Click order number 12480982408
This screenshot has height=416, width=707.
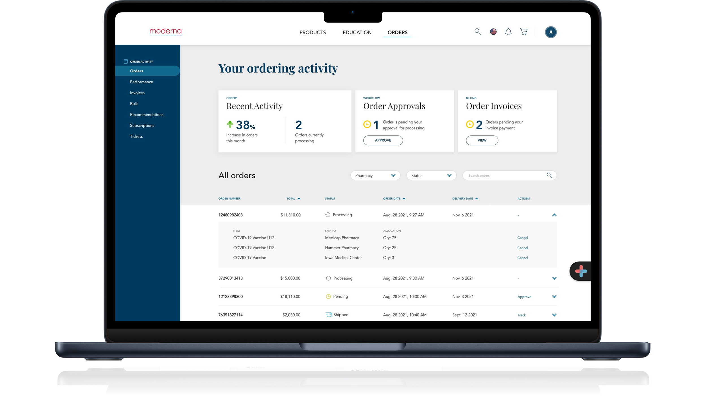click(x=230, y=215)
